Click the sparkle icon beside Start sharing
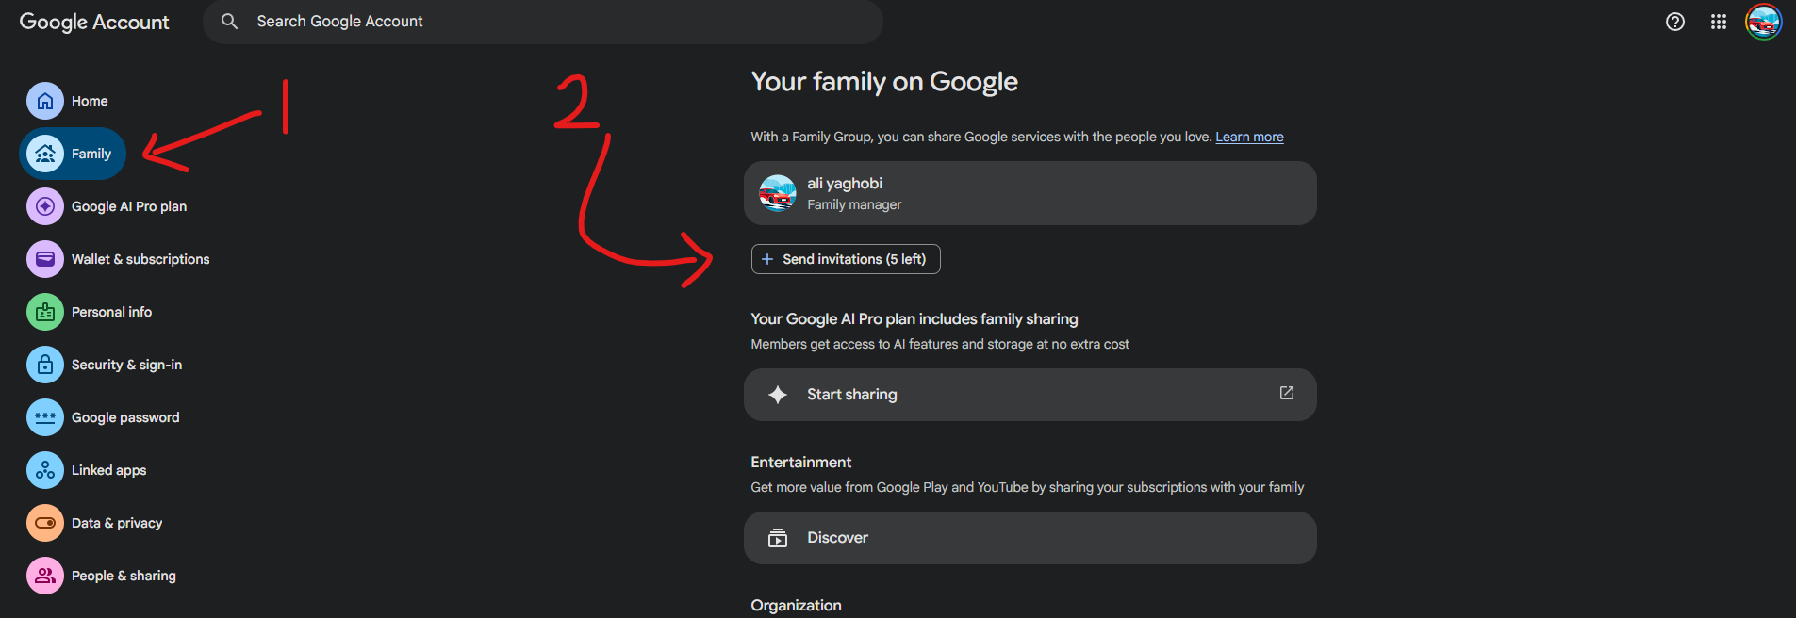 (x=778, y=395)
